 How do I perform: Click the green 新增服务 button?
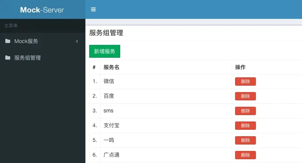105,51
